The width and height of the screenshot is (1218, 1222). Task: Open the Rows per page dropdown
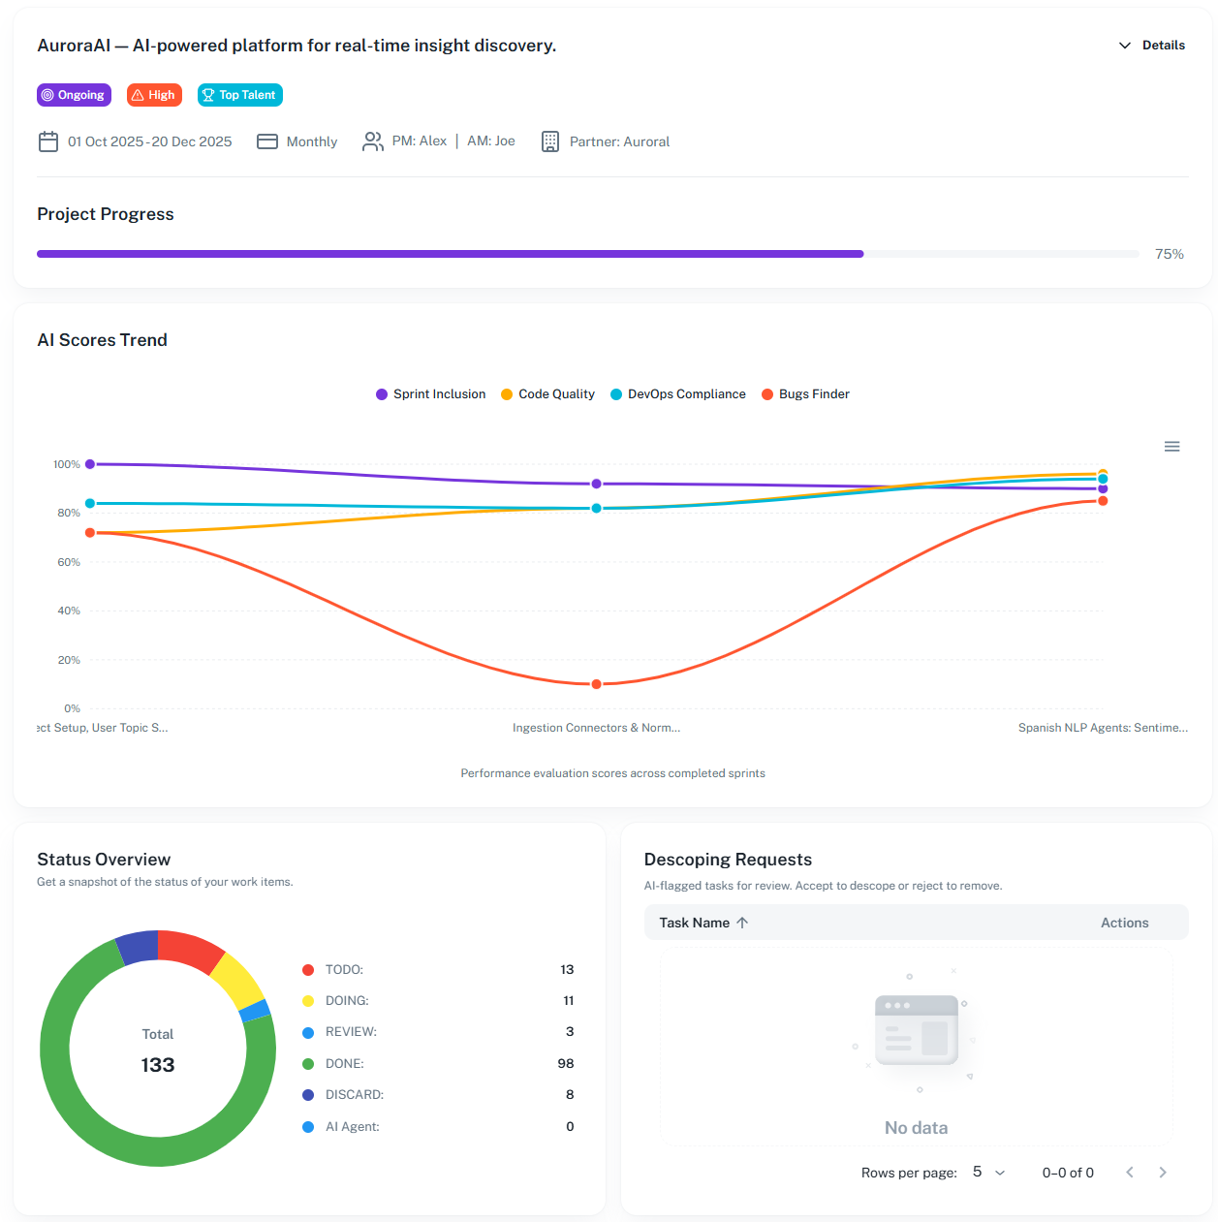click(988, 1173)
